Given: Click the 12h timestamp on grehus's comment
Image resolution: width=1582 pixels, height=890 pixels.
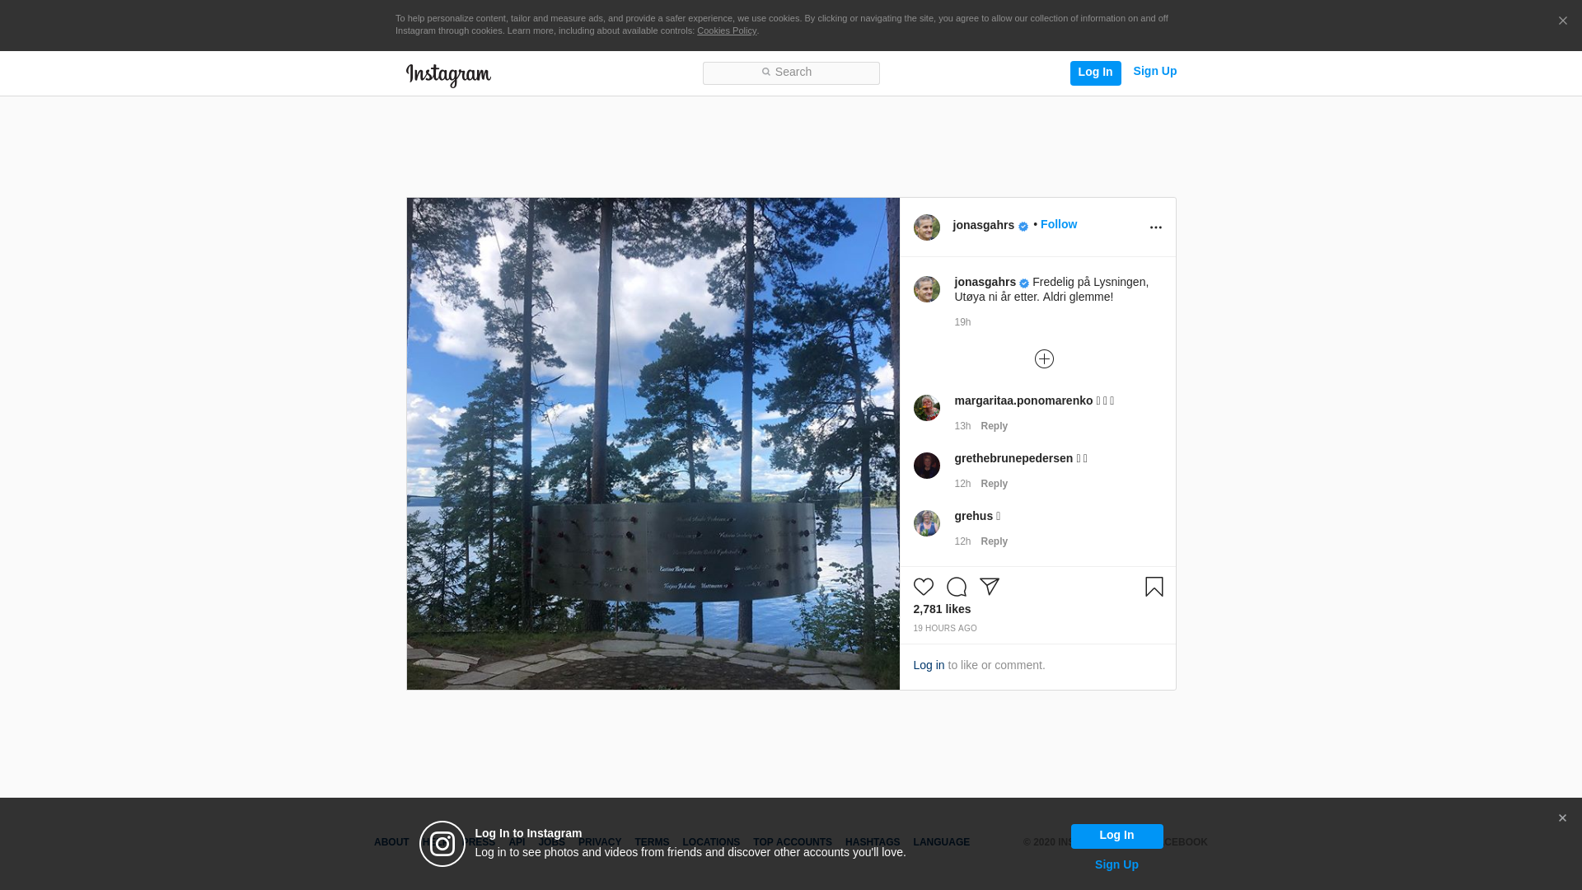Looking at the screenshot, I should pos(962,541).
